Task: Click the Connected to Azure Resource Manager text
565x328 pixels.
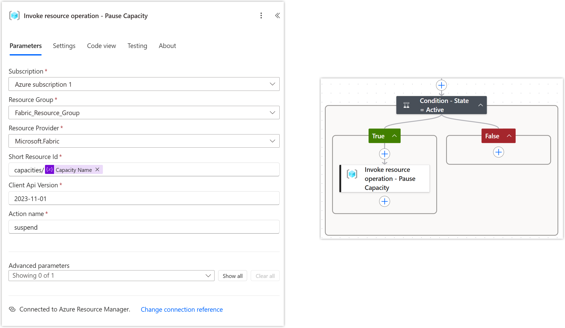Action: [75, 309]
